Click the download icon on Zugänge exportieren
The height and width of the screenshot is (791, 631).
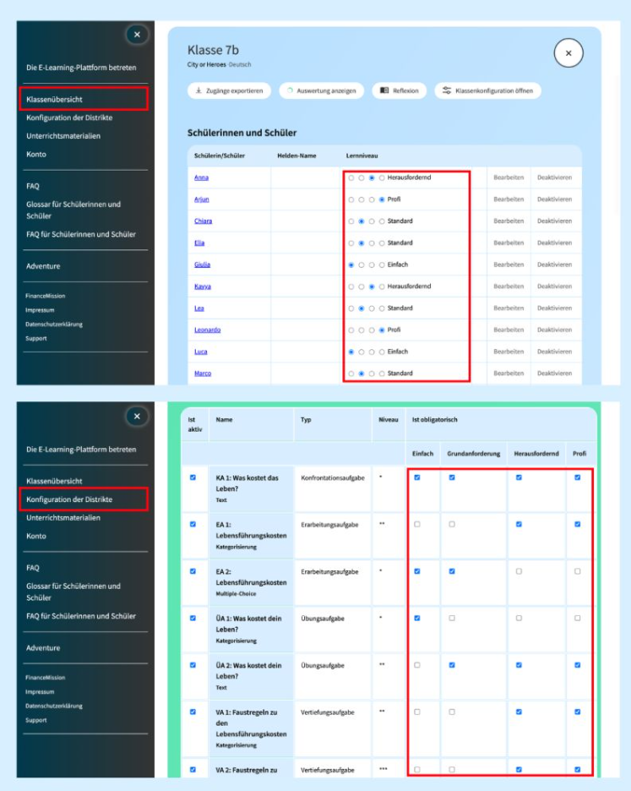(x=199, y=90)
